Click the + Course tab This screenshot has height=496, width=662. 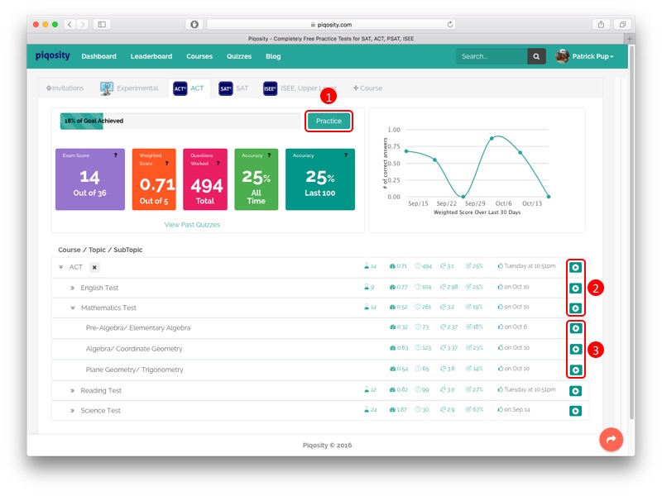pyautogui.click(x=367, y=88)
